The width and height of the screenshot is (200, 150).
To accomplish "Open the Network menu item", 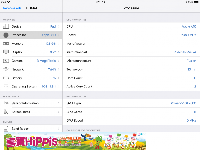I will pos(31,69).
